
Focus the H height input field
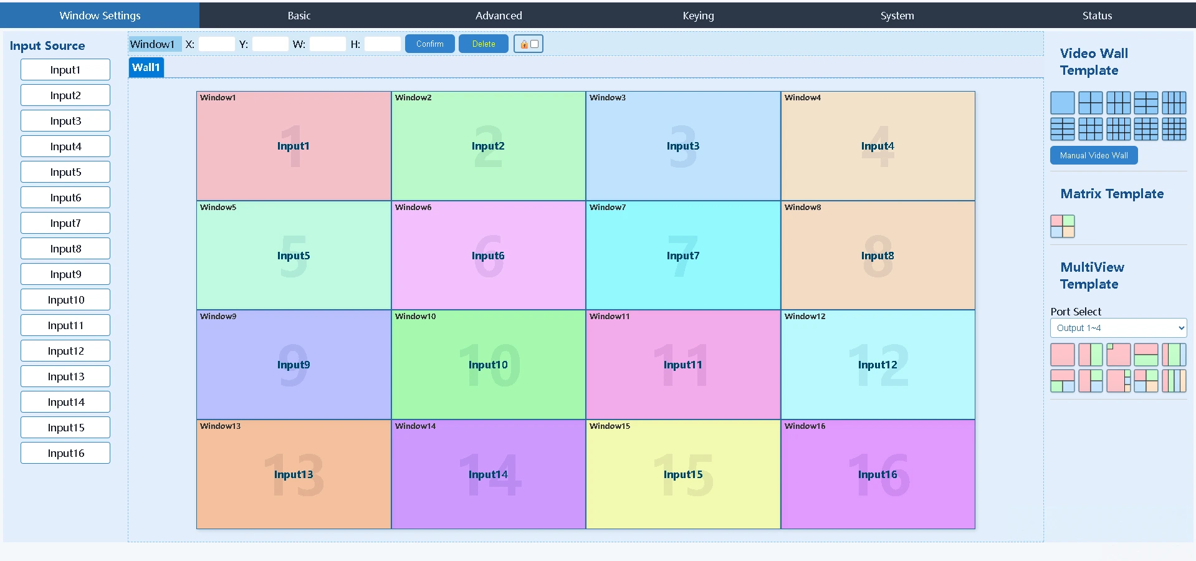[383, 44]
